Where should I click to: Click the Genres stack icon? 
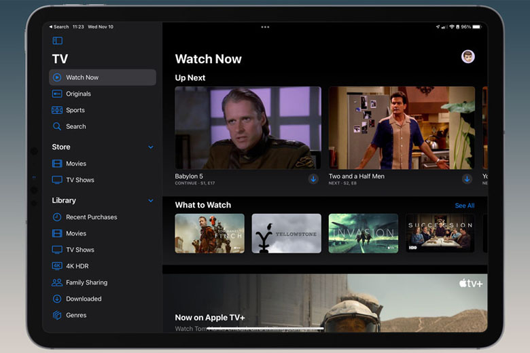point(57,315)
